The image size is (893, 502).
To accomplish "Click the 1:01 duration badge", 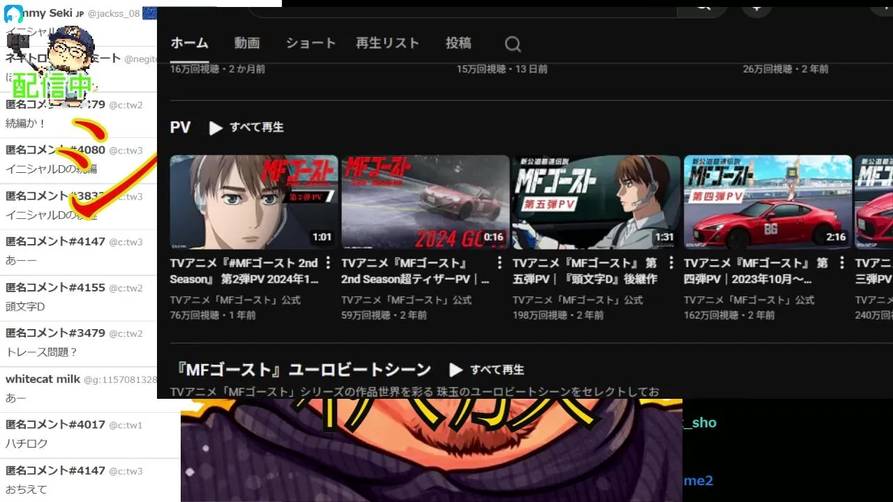I will click(x=322, y=237).
